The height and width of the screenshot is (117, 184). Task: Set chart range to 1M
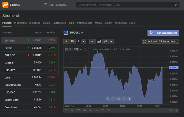(x=97, y=110)
